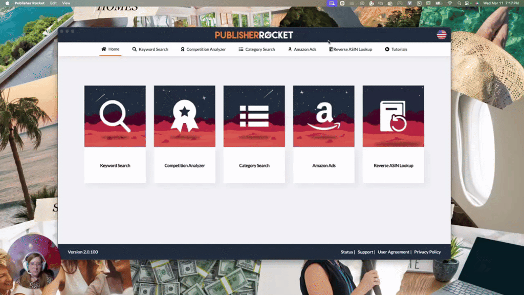Open the Competition Analyzer ribbon icon tile

point(184,116)
